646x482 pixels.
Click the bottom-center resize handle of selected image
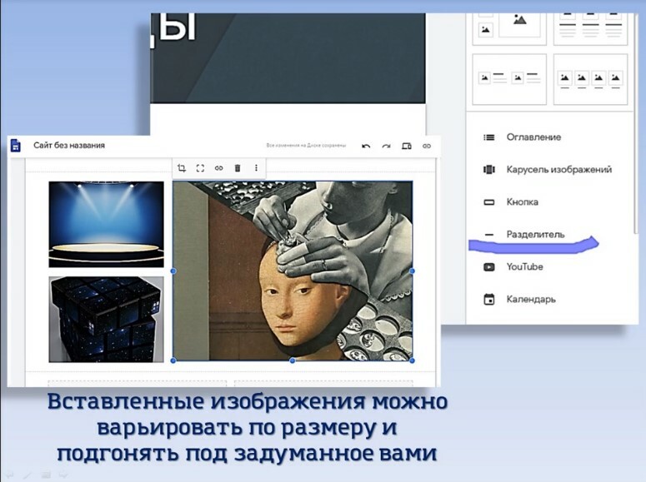pyautogui.click(x=293, y=360)
